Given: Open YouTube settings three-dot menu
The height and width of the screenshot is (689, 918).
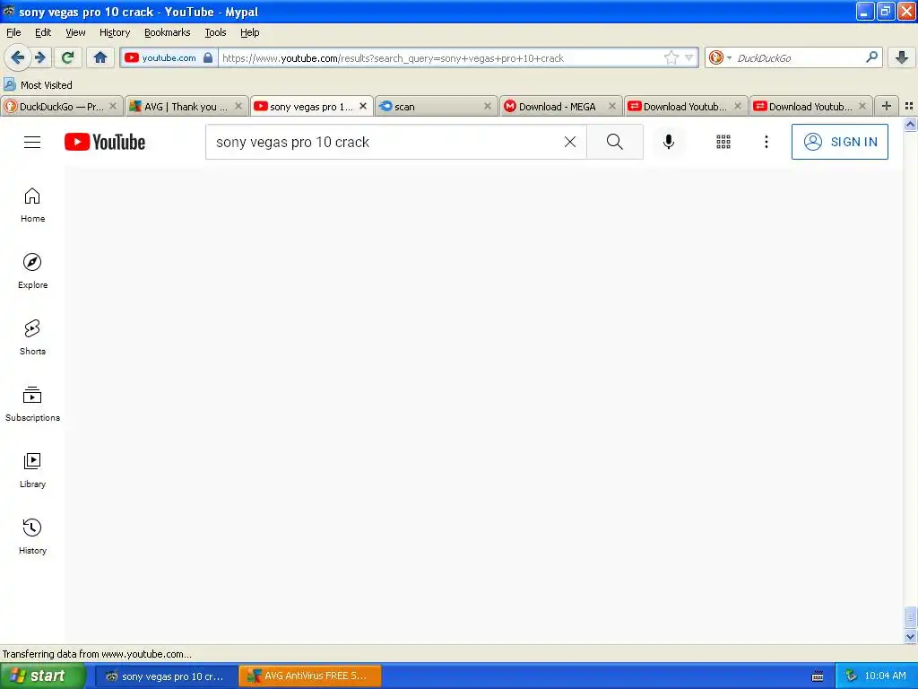Looking at the screenshot, I should click(766, 142).
